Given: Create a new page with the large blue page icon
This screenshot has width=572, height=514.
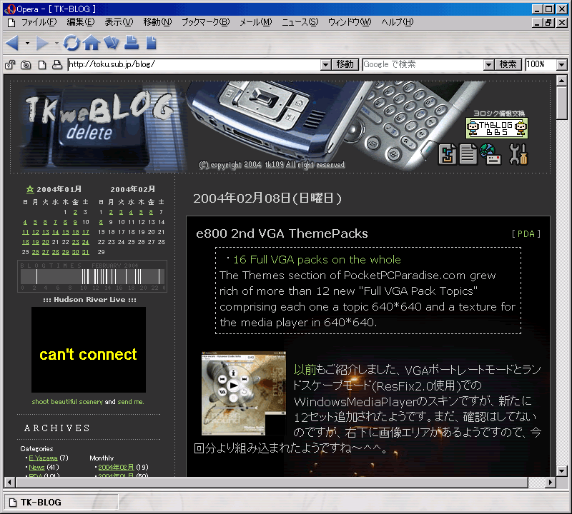Looking at the screenshot, I should (x=151, y=43).
